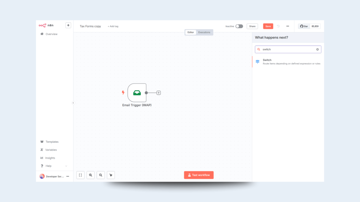Select the Email Trigger (IMAP) node
Viewport: 360px width, 202px height.
pyautogui.click(x=137, y=93)
